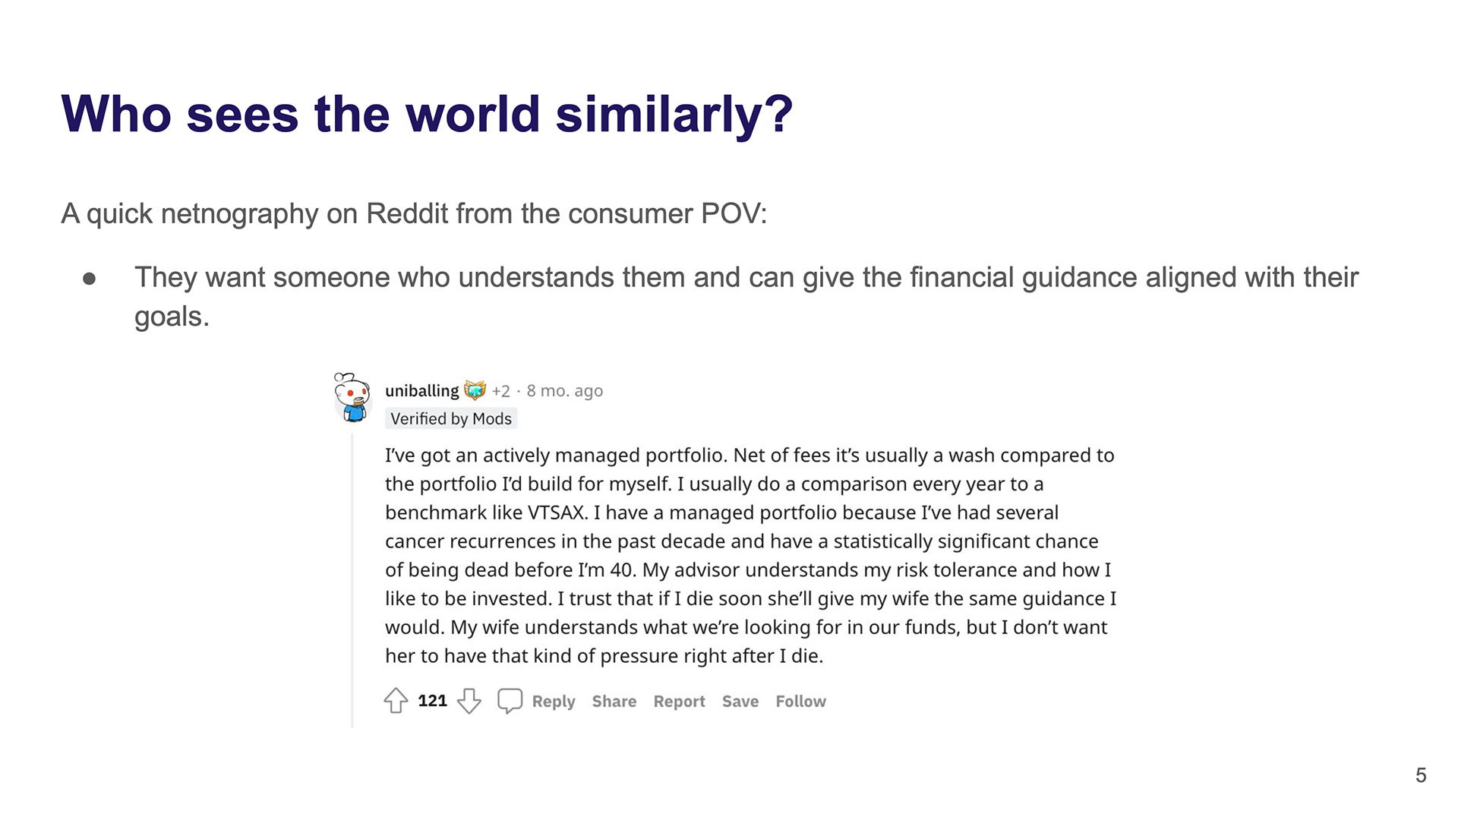Report the comment
1458x817 pixels.
[679, 701]
